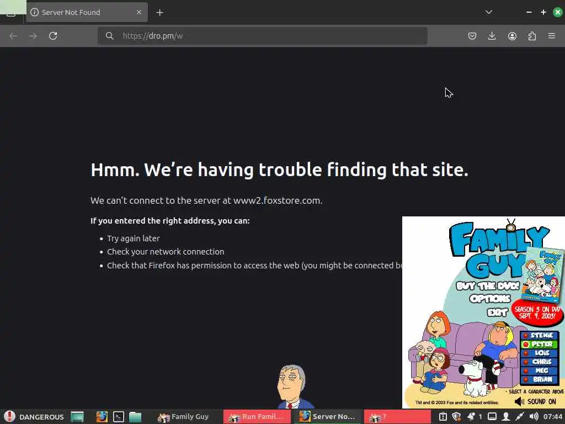Open the Firefox hamburger menu
Screen dimensions: 565x424
552,36
